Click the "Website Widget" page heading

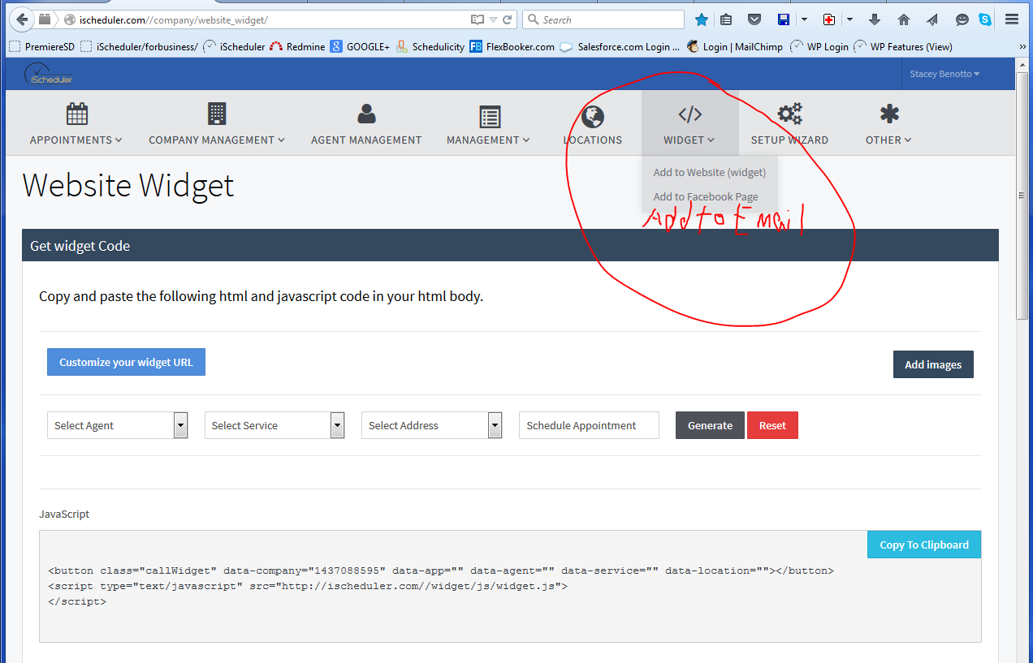point(128,186)
